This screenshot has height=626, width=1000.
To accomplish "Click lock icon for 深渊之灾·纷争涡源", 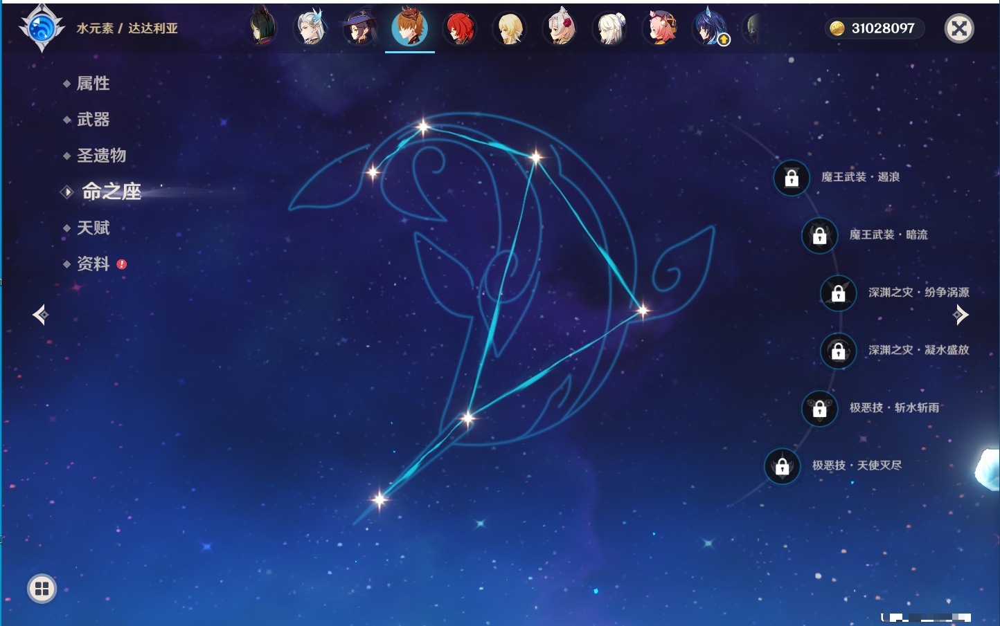I will [x=838, y=293].
